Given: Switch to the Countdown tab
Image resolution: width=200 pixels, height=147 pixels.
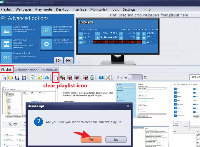Looking at the screenshot, I should point(49,70).
